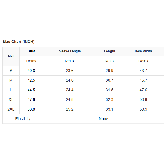Click the Size Chart (INCH) heading
This screenshot has width=167, height=167.
pyautogui.click(x=18, y=42)
